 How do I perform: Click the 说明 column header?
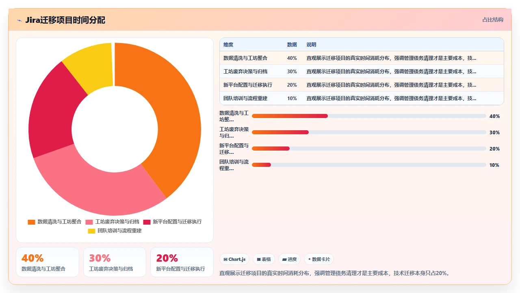tap(311, 45)
